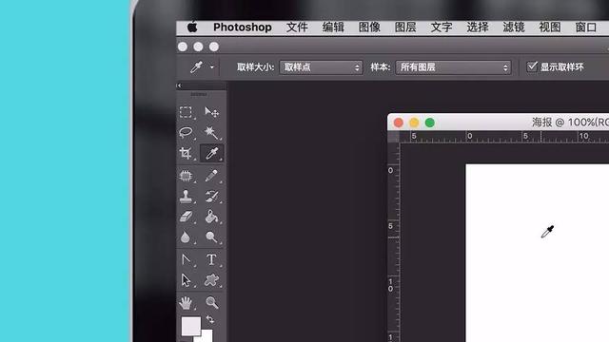Viewport: 609px width, 342px height.
Task: Open the 图像 menu
Action: pos(369,28)
